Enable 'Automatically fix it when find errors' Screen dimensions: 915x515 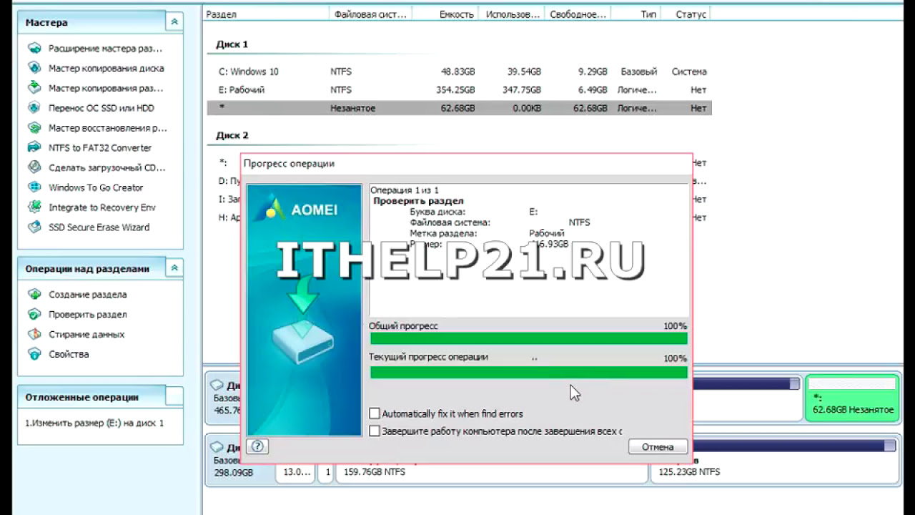[375, 413]
